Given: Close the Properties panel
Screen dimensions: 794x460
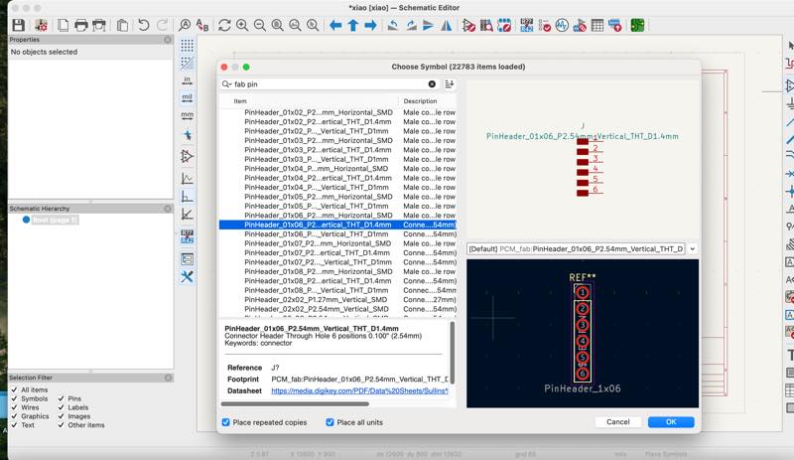Looking at the screenshot, I should 168,39.
